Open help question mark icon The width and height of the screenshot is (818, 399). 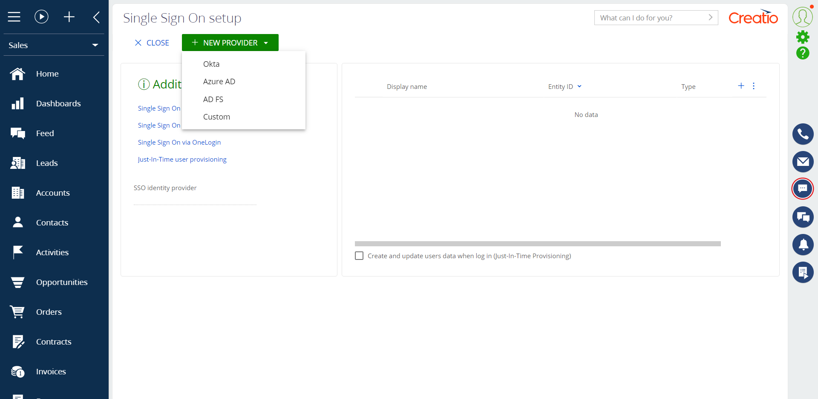[803, 53]
